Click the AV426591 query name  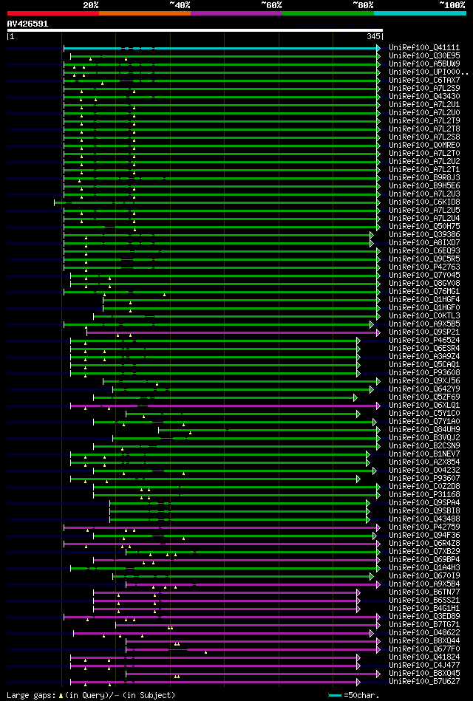[x=28, y=24]
